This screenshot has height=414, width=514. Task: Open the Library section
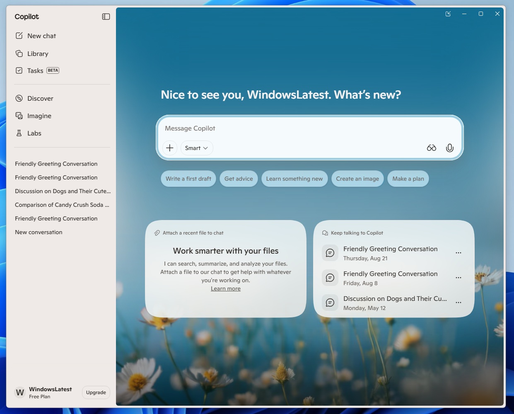[x=38, y=53]
